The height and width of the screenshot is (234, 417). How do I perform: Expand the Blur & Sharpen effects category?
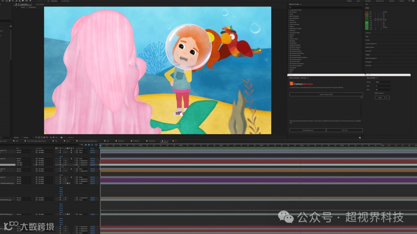(289, 16)
